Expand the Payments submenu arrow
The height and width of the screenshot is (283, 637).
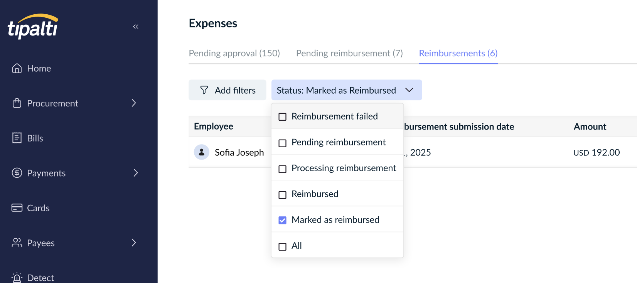pos(135,173)
